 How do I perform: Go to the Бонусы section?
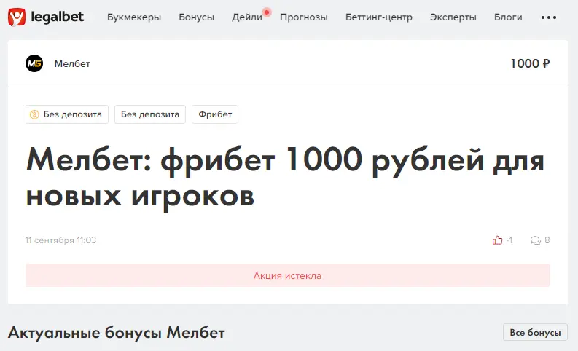(x=197, y=17)
